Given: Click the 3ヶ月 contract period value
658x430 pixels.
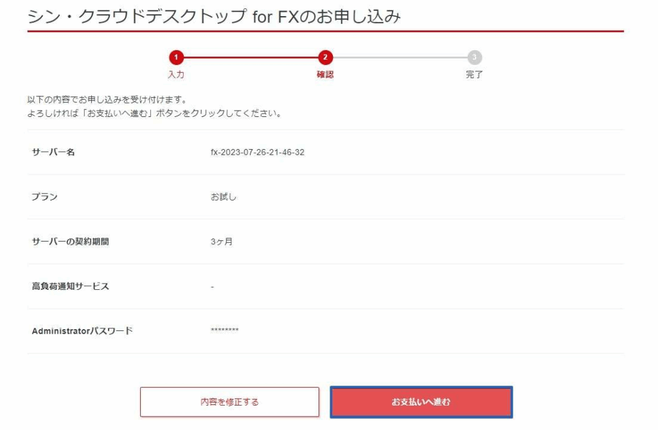Looking at the screenshot, I should pyautogui.click(x=222, y=242).
